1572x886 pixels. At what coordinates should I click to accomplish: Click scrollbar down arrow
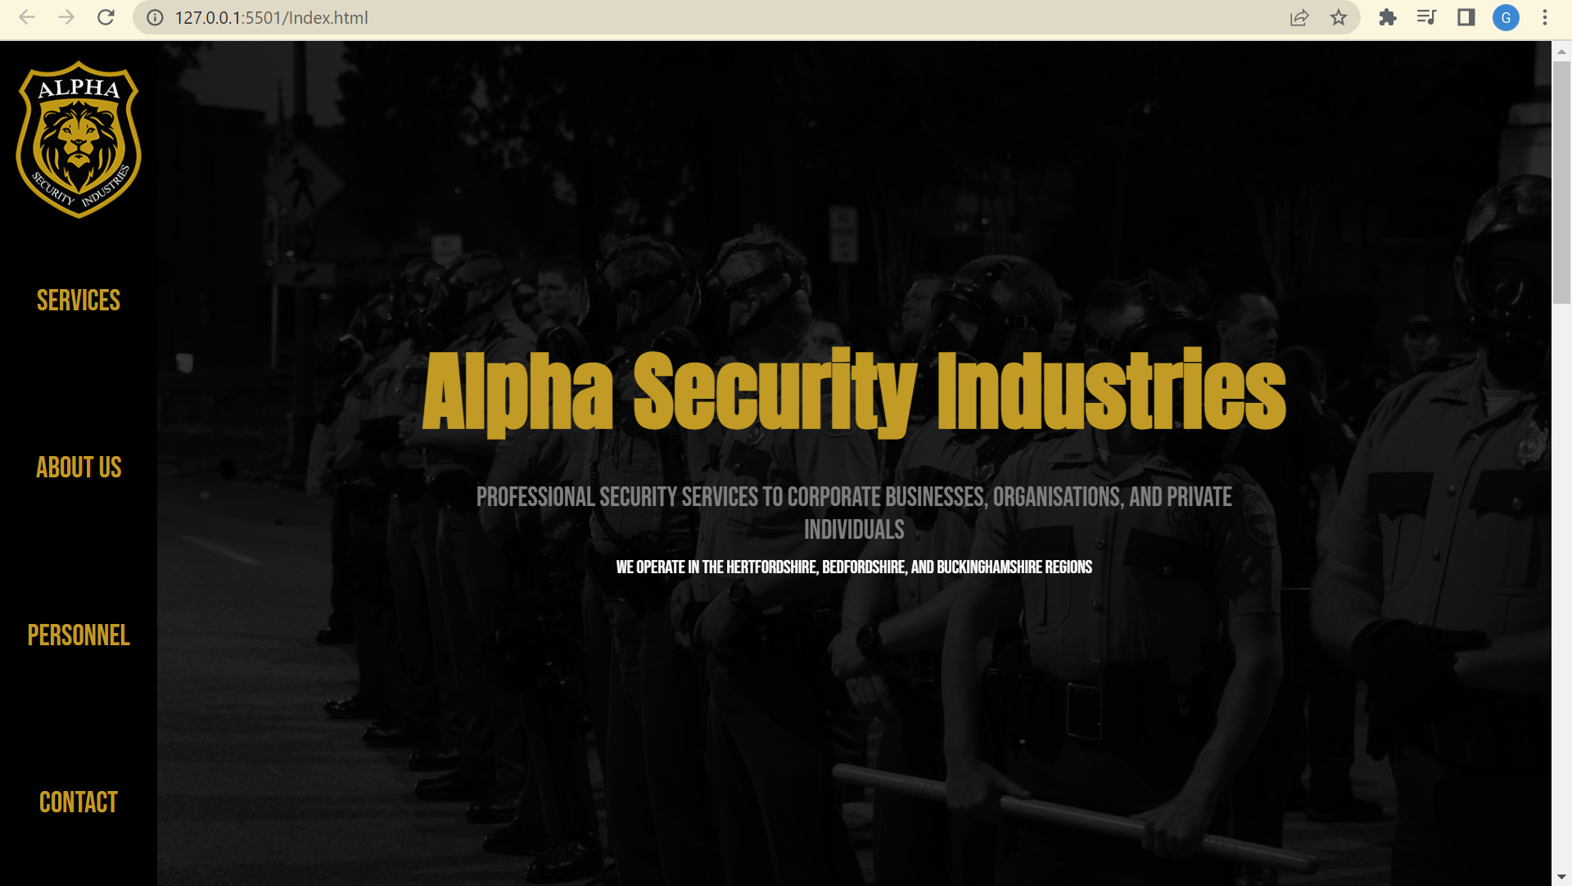pos(1561,877)
